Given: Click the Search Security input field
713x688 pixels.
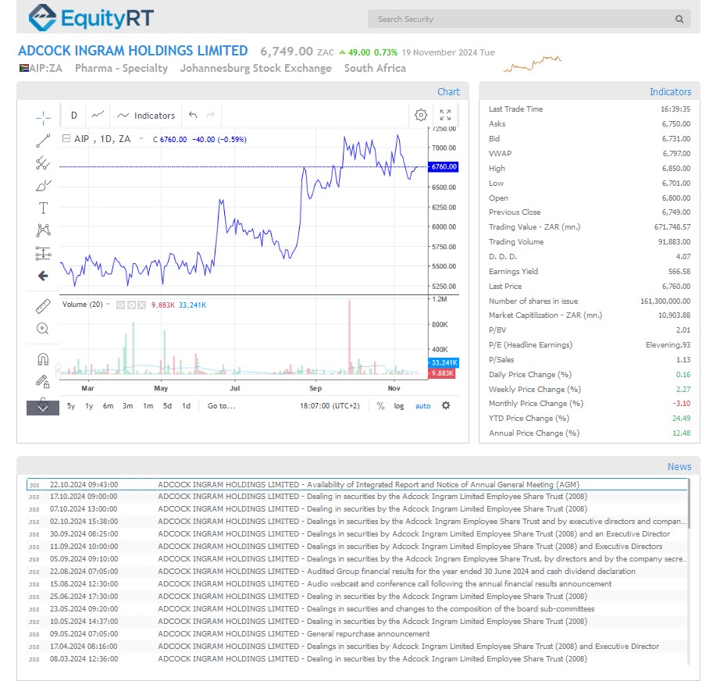Looking at the screenshot, I should [x=522, y=19].
